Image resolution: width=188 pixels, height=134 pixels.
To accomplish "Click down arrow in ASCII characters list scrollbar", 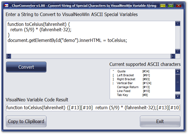I will pyautogui.click(x=178, y=96).
